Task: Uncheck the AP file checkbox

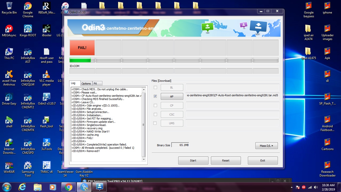Action: [x=155, y=96]
